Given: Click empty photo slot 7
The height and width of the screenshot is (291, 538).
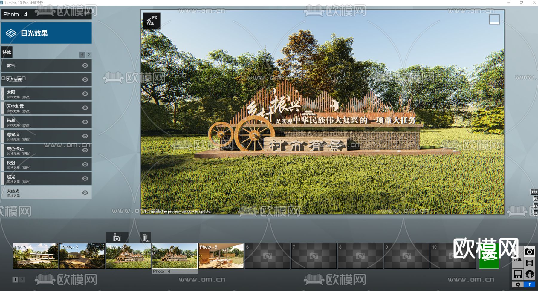Looking at the screenshot, I should [x=314, y=256].
